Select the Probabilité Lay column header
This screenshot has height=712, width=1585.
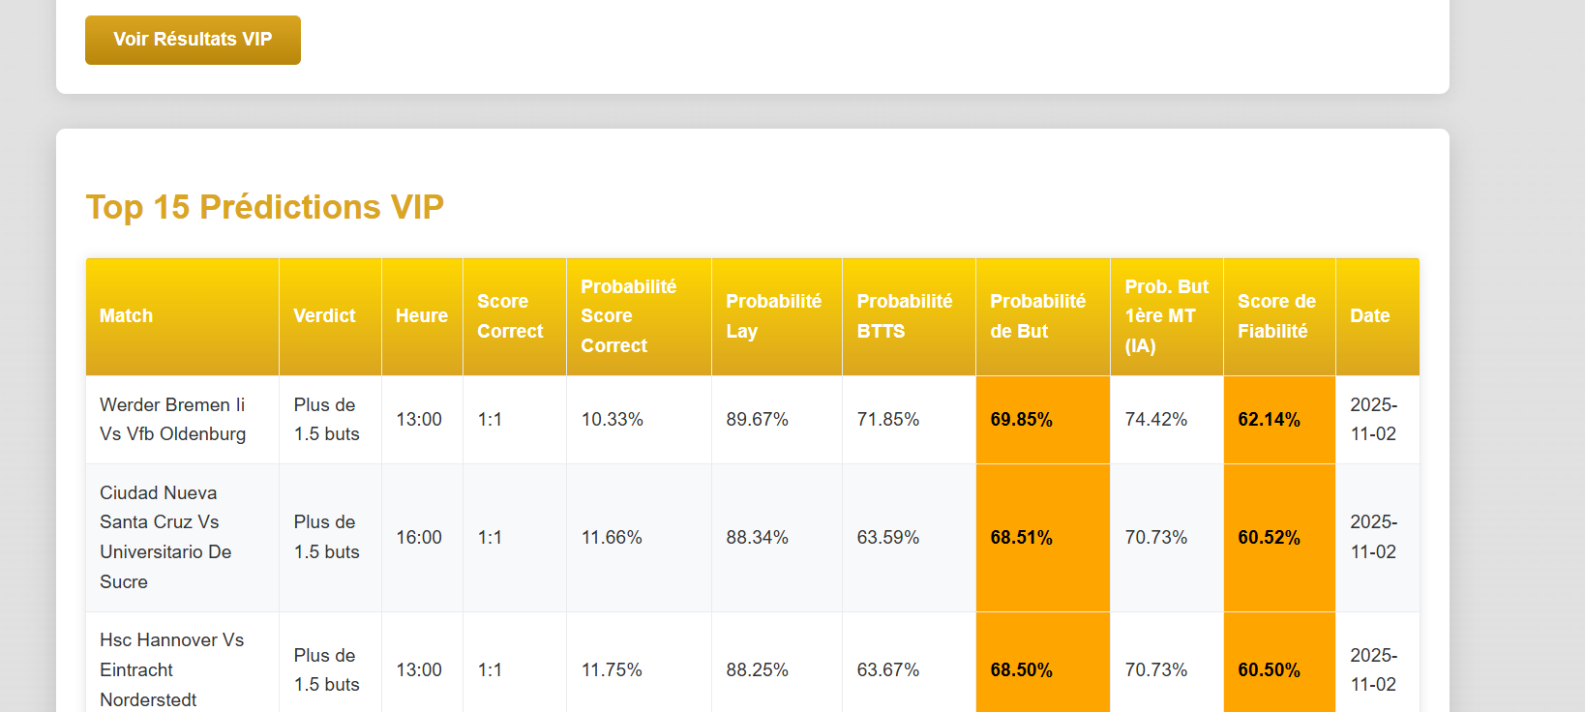coord(777,316)
